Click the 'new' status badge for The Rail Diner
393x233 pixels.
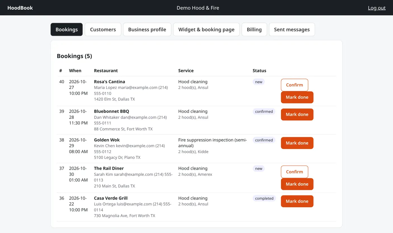259,169
